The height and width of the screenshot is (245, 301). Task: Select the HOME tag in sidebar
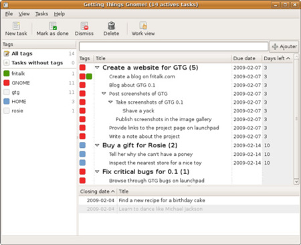point(39,102)
